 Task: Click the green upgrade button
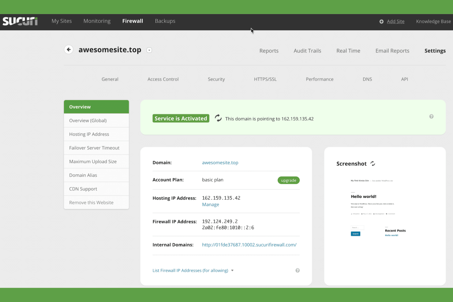(288, 180)
